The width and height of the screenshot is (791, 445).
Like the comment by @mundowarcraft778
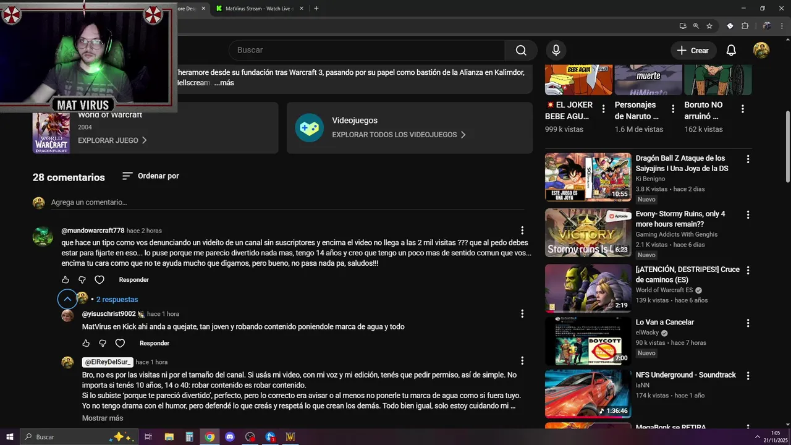click(66, 280)
